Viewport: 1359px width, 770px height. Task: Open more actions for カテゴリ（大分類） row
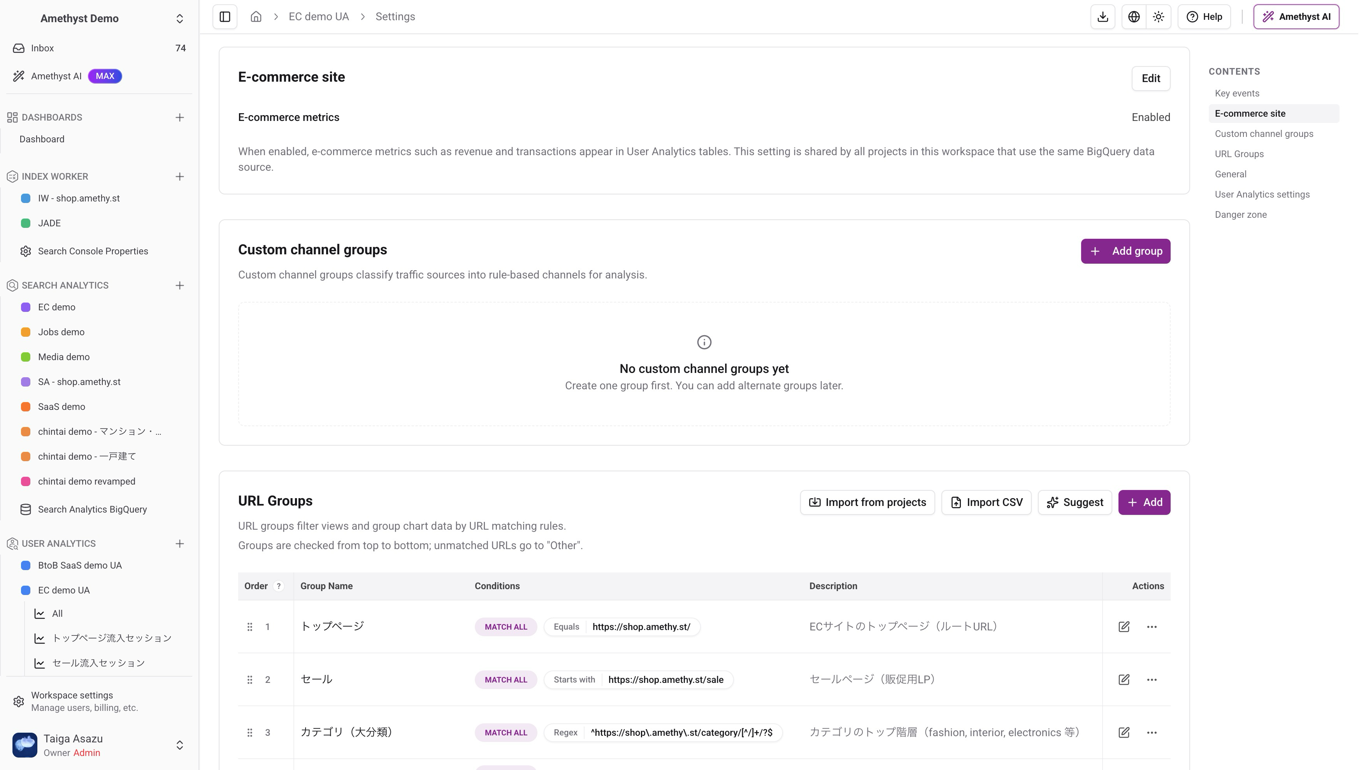tap(1152, 732)
